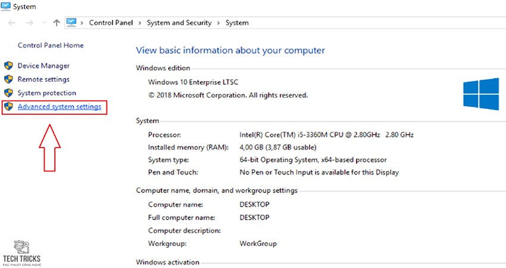
Task: Click the computer icon in address bar
Action: click(x=71, y=22)
